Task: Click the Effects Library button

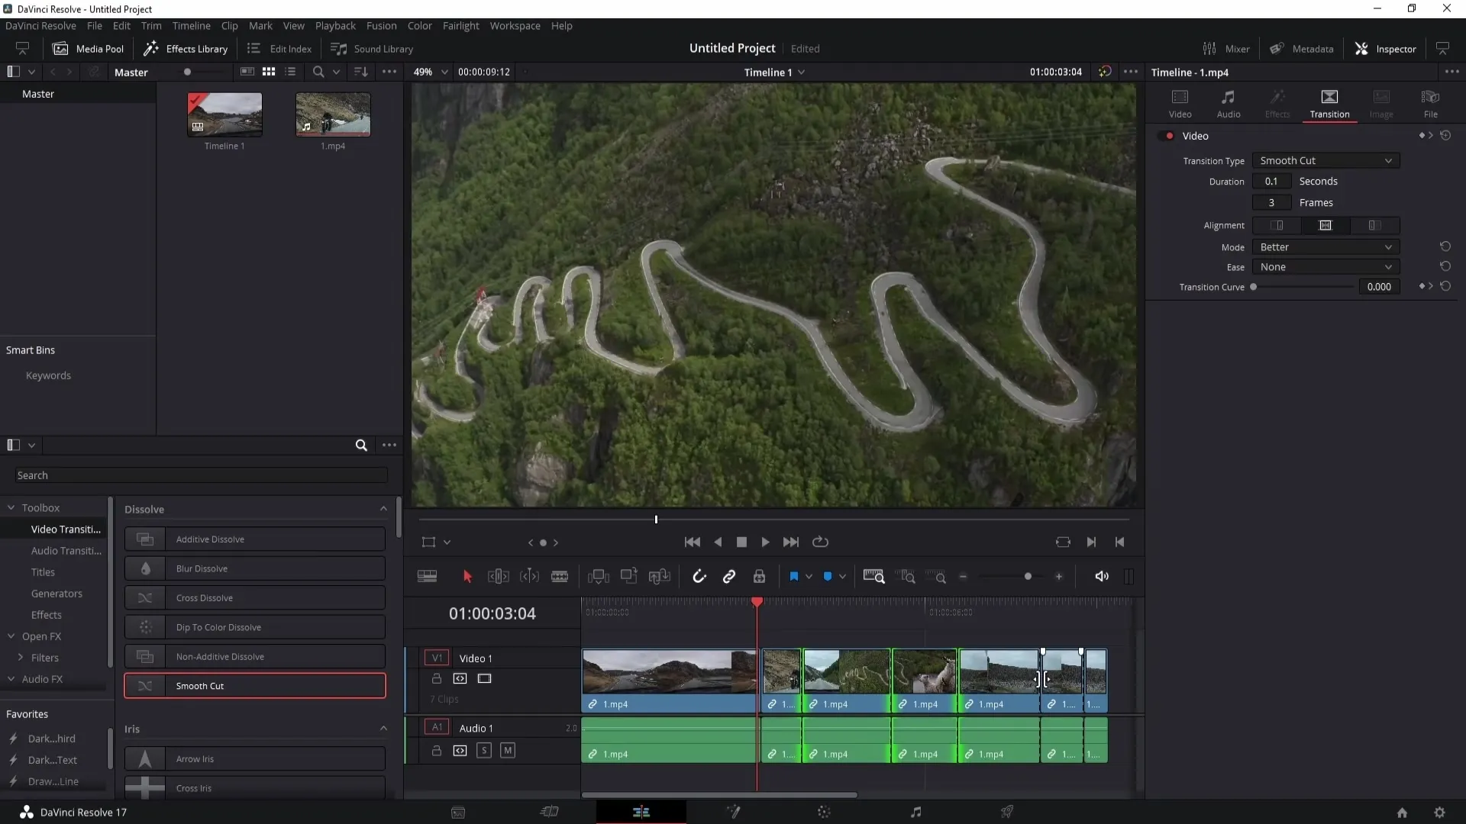Action: (186, 48)
